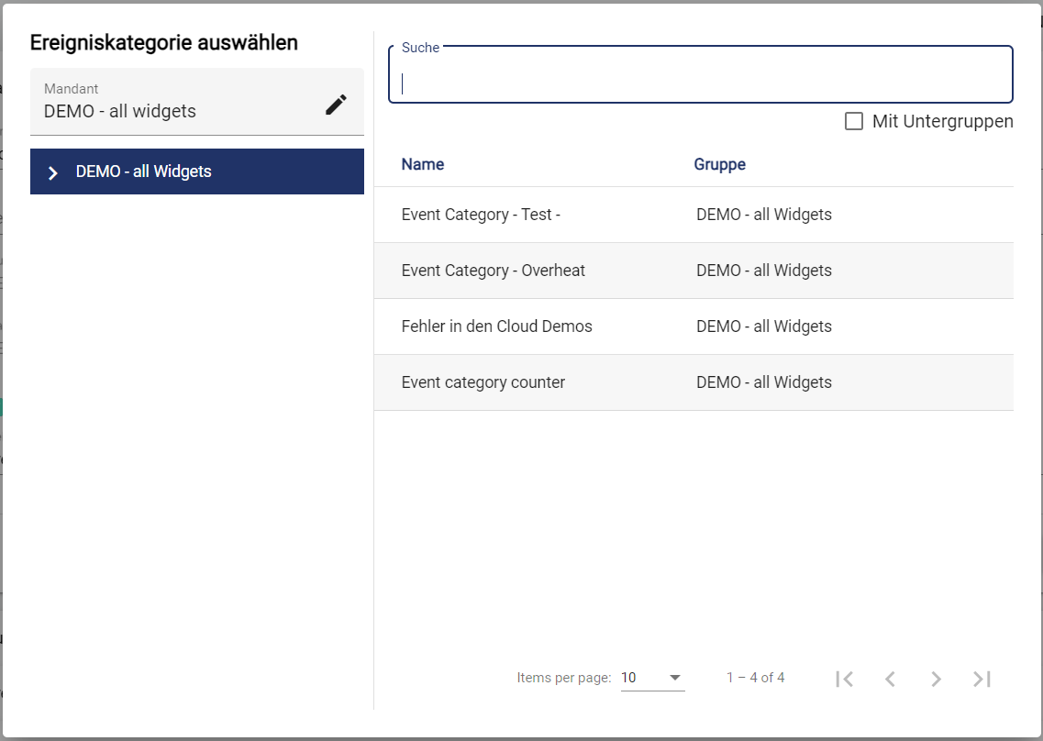The width and height of the screenshot is (1043, 741).
Task: Pick the Event category counter row
Action: tap(483, 382)
